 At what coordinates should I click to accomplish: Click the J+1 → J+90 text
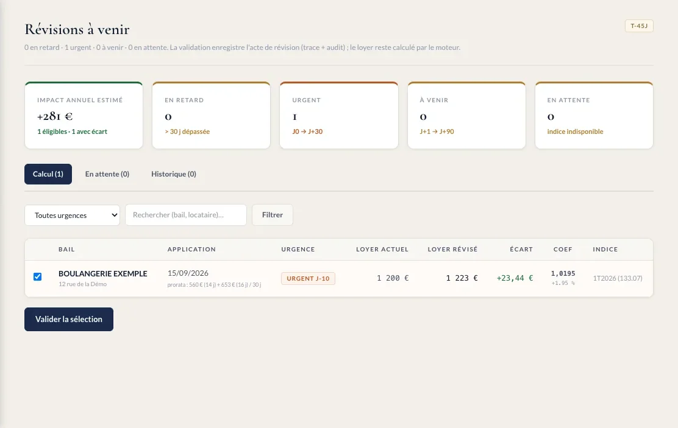[x=437, y=132]
